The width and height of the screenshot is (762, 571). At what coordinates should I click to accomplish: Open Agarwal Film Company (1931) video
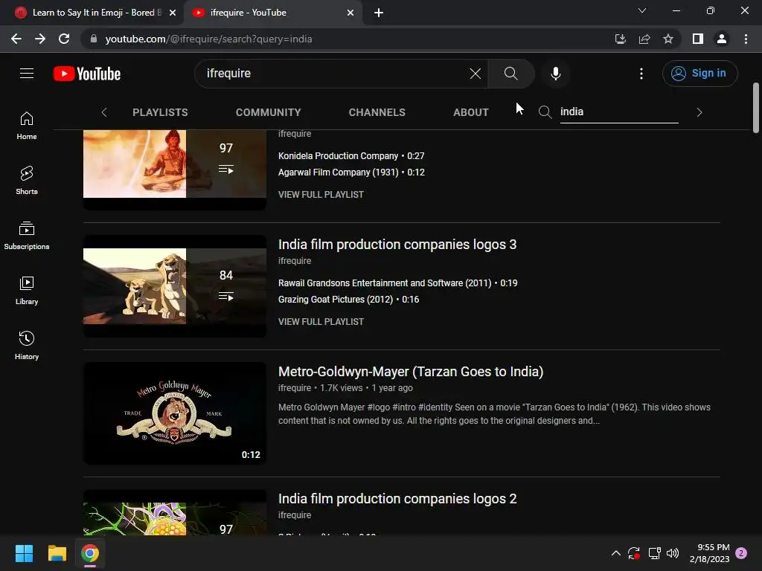pos(351,172)
